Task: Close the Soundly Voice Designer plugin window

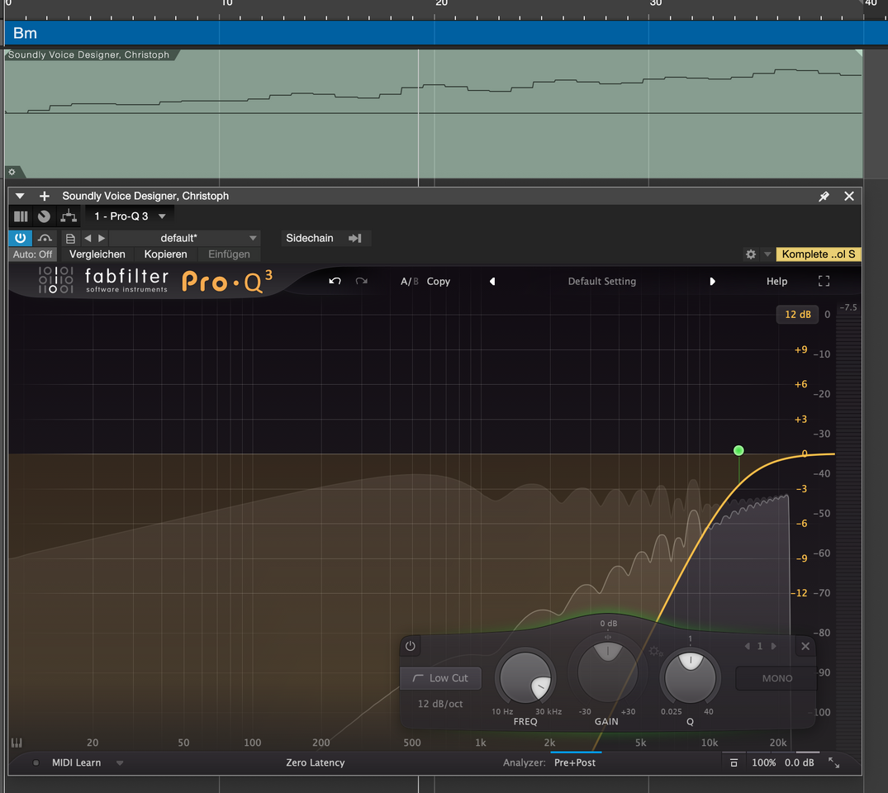Action: coord(849,196)
